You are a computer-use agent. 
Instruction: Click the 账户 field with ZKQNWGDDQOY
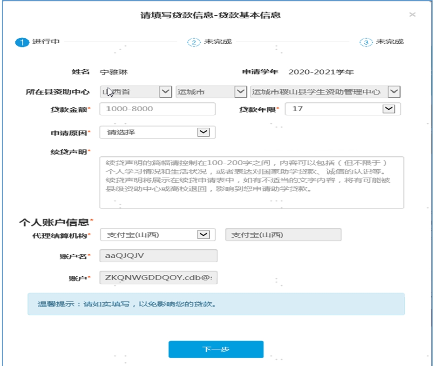pyautogui.click(x=158, y=278)
